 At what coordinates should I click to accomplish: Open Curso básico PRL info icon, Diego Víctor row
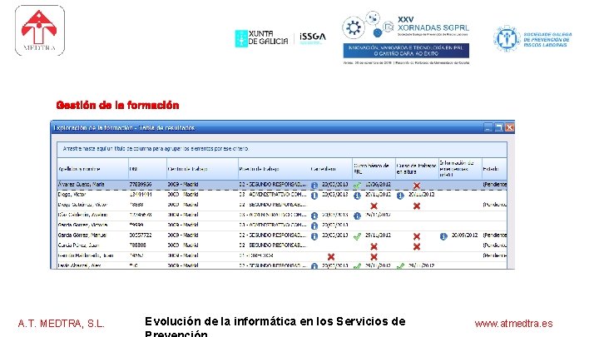point(357,196)
